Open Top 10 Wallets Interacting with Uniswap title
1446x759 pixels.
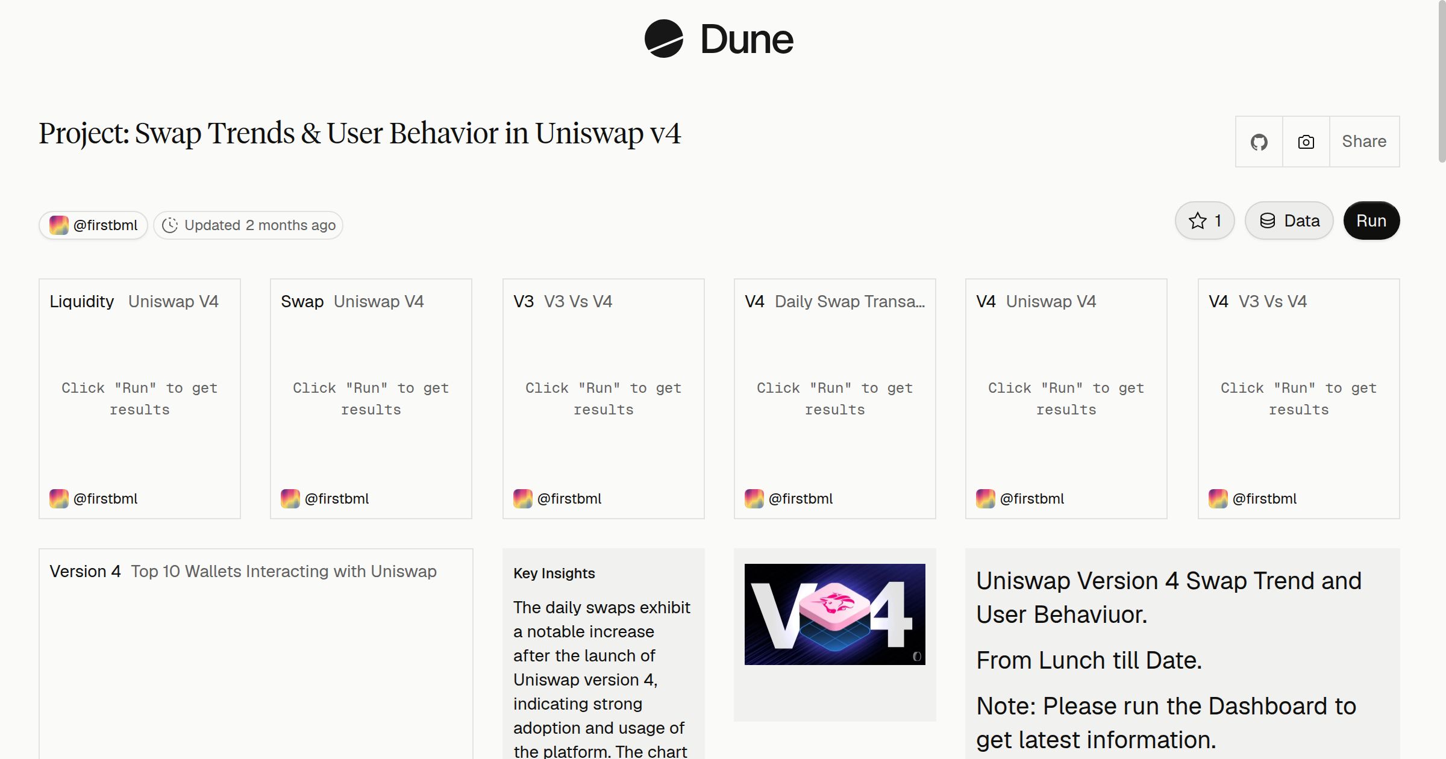284,571
